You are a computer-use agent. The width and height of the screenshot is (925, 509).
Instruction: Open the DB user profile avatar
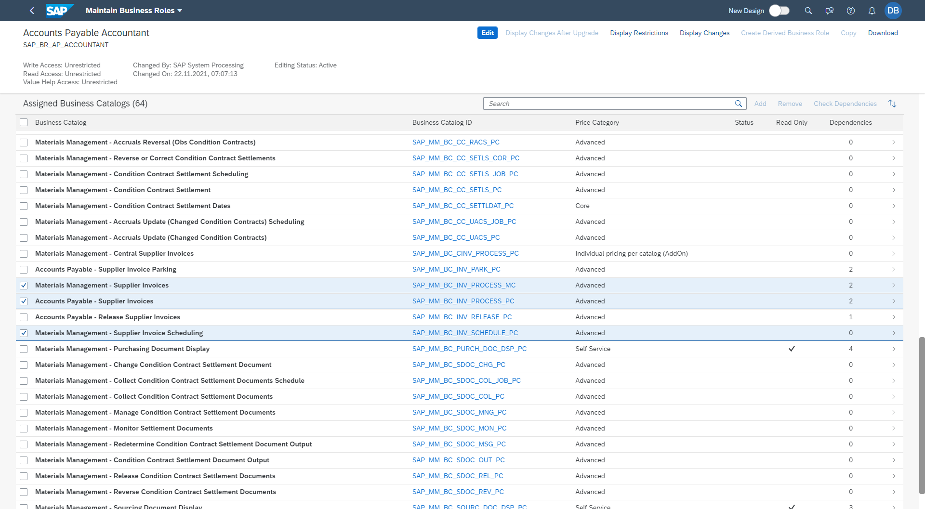pyautogui.click(x=893, y=11)
